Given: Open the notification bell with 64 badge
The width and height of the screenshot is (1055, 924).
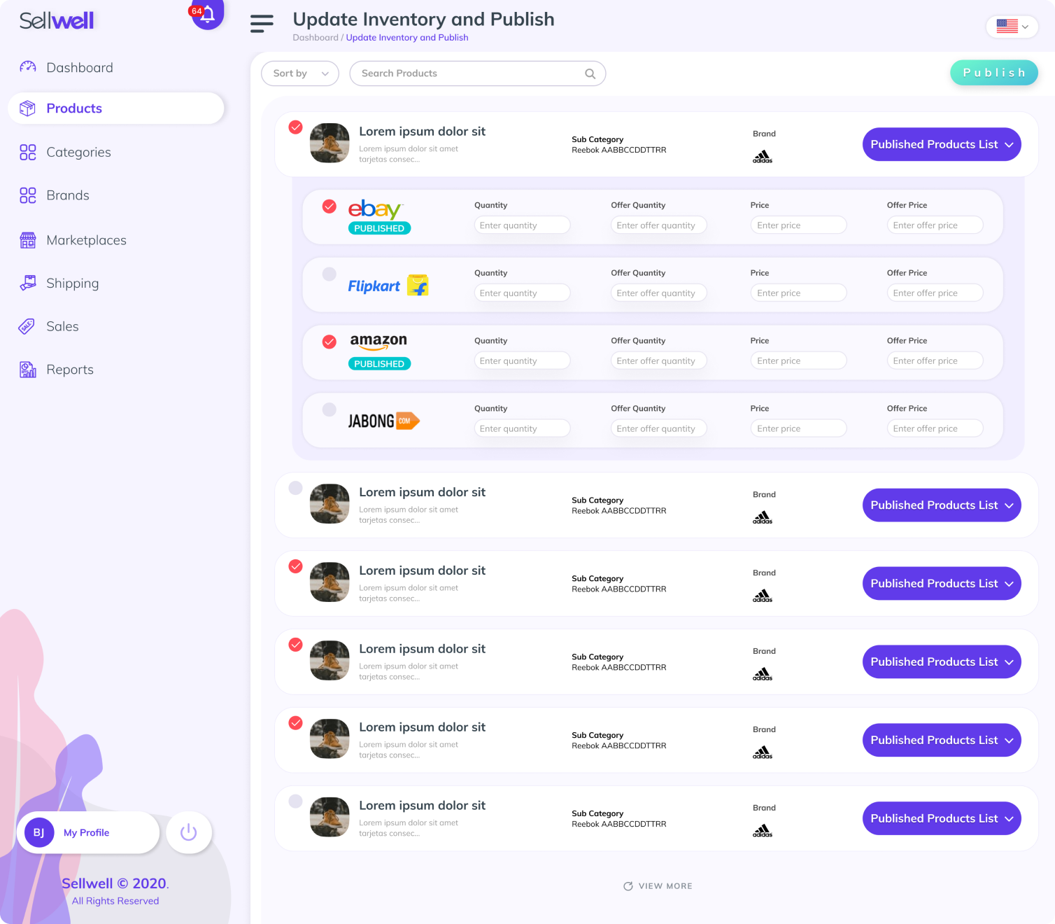Looking at the screenshot, I should [x=207, y=13].
